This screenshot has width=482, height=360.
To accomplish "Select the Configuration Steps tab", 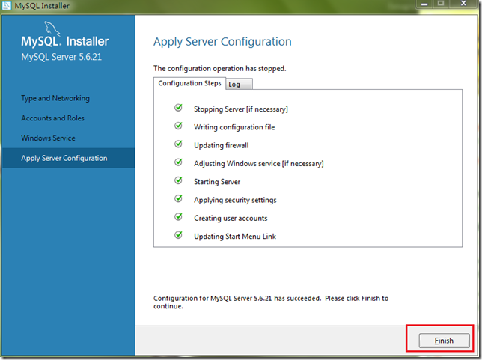I will [189, 83].
